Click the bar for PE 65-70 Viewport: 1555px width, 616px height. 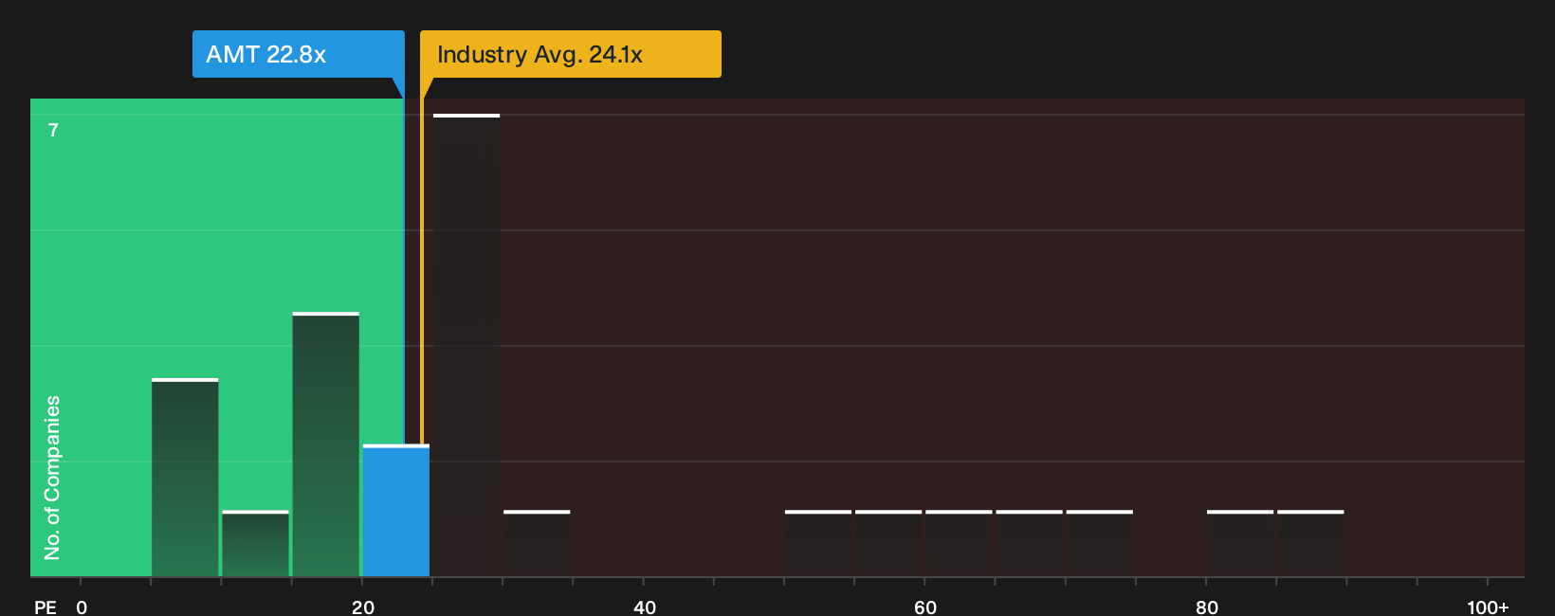pos(1029,544)
